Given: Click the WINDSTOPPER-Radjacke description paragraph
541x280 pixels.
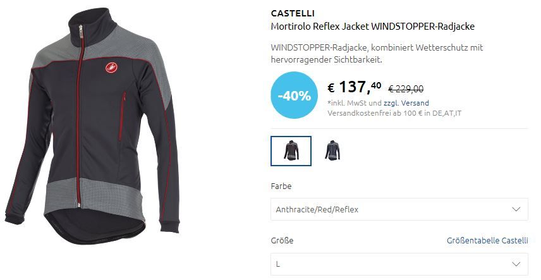Looking at the screenshot, I should [x=377, y=54].
